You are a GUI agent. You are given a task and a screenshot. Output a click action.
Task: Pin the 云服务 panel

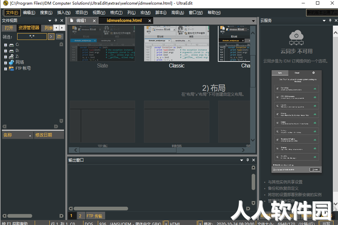(x=330, y=20)
